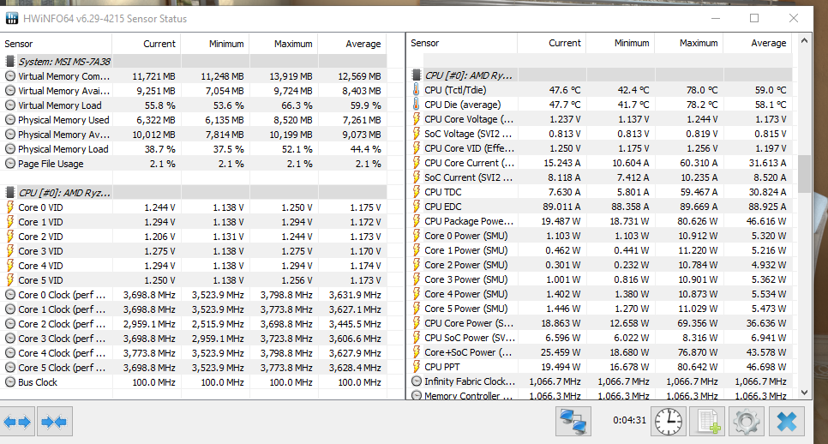Image resolution: width=828 pixels, height=444 pixels.
Task: Maximize the HWiNFO64 window
Action: click(x=754, y=19)
